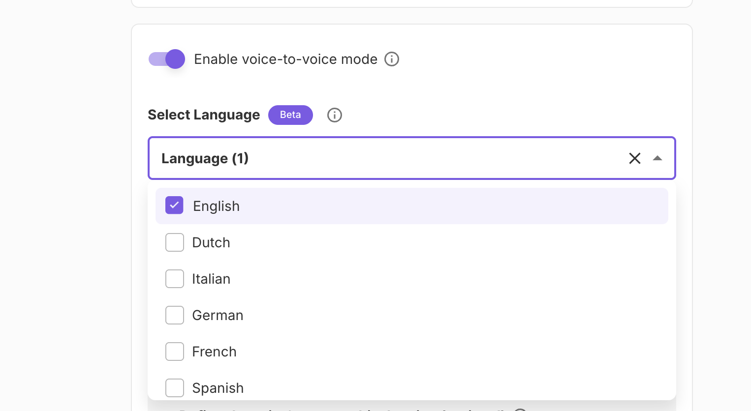Screen dimensions: 751x411
Task: Click the 'English' option text in list
Action: tap(216, 206)
